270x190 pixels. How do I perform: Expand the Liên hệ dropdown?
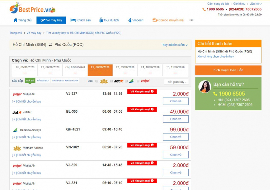point(255,4)
